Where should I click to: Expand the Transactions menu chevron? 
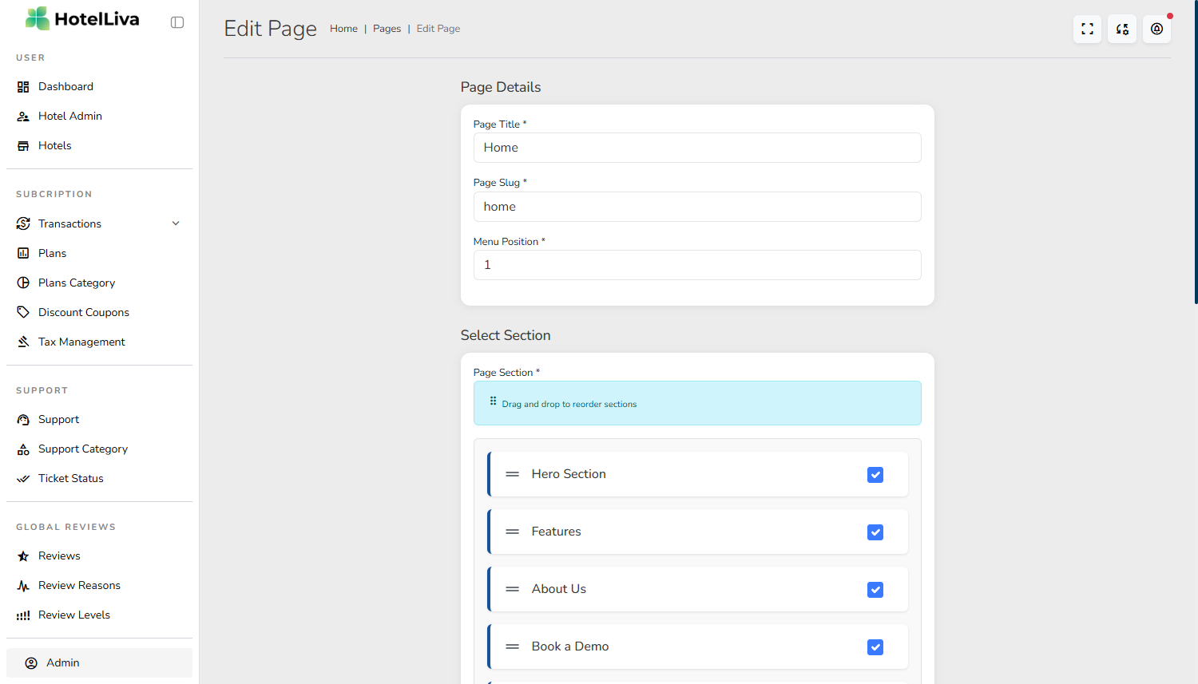176,223
